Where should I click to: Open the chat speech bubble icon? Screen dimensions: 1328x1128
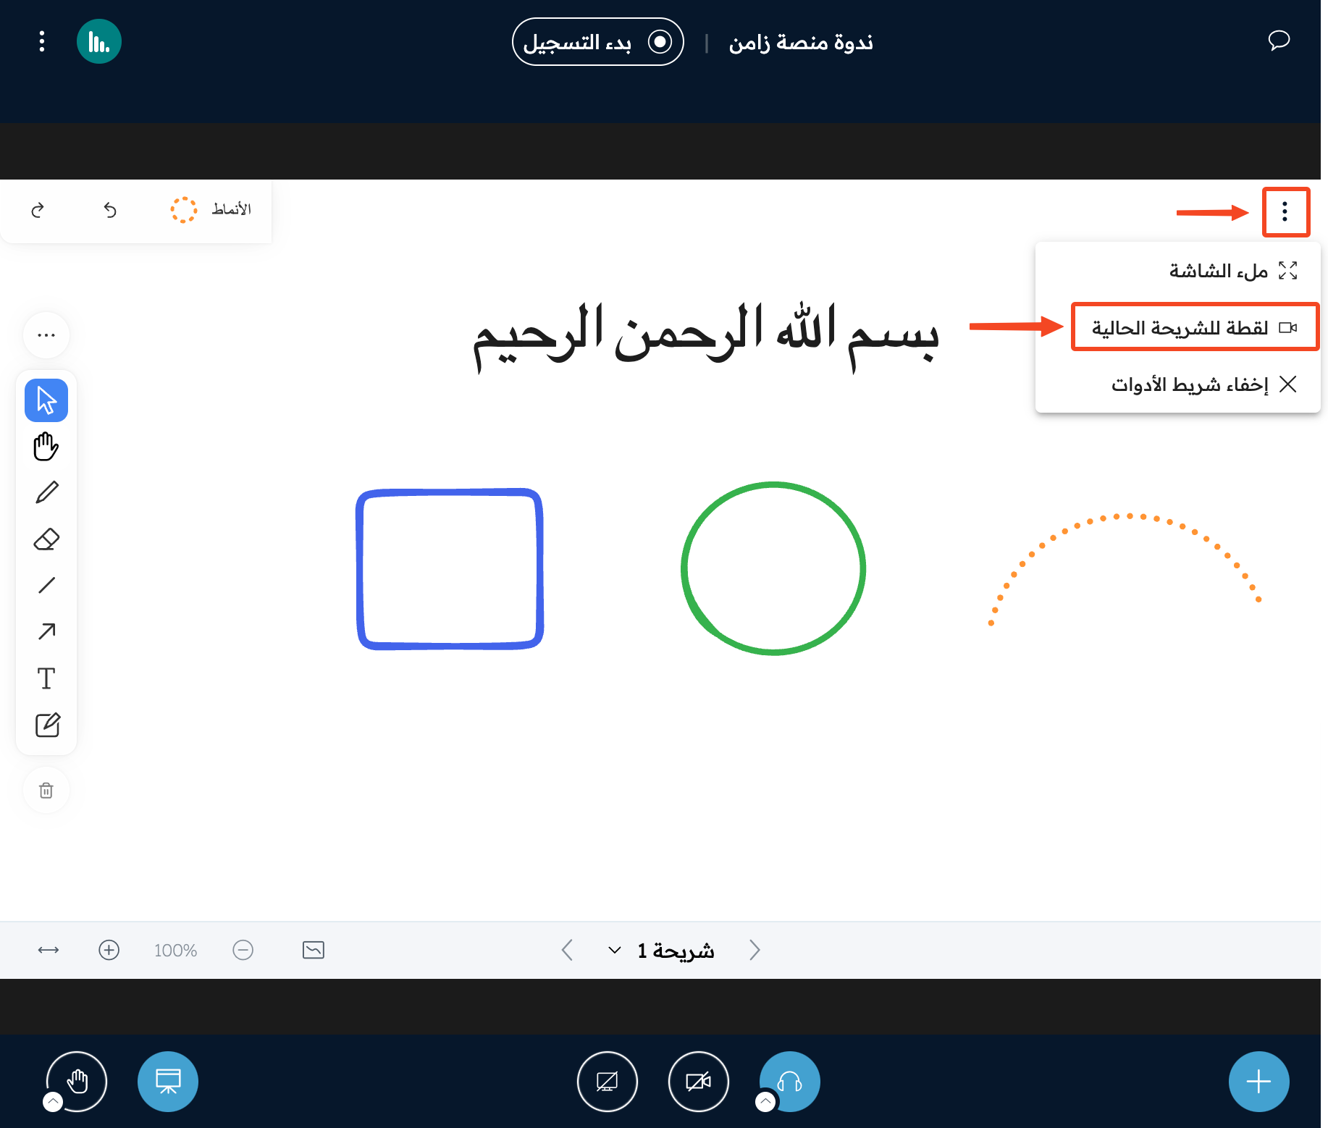(1279, 41)
